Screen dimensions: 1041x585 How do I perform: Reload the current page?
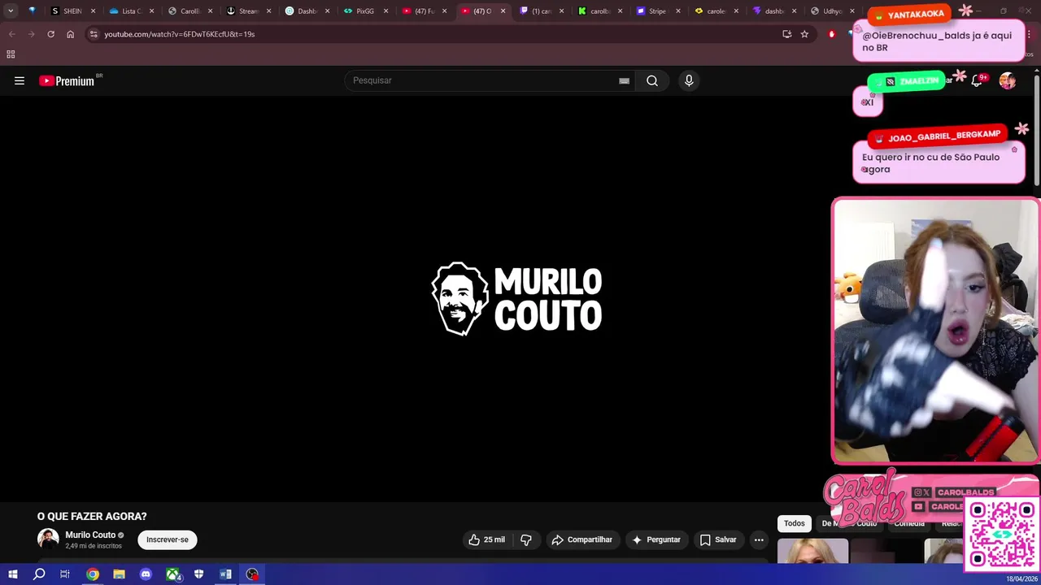(x=50, y=34)
